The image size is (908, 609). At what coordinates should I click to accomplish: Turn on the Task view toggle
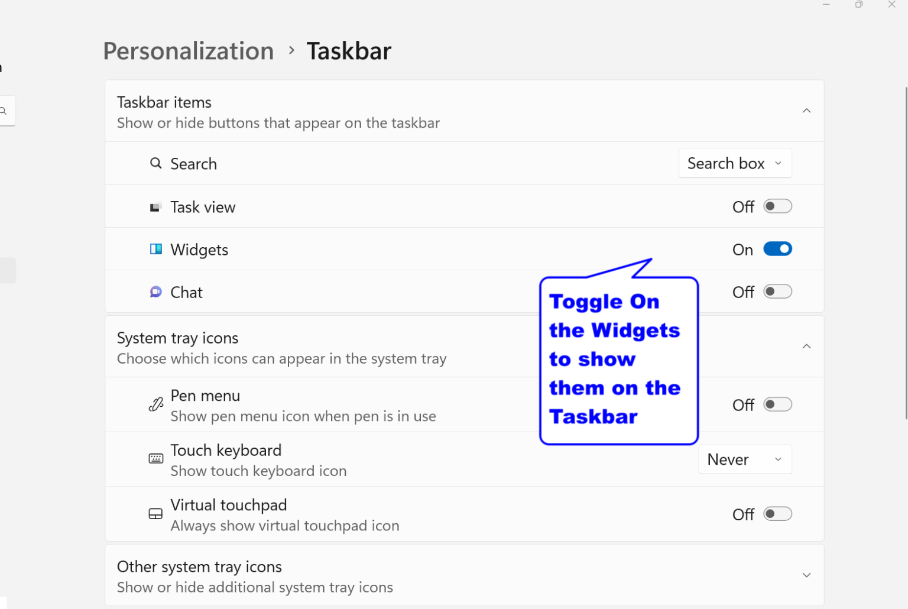778,206
